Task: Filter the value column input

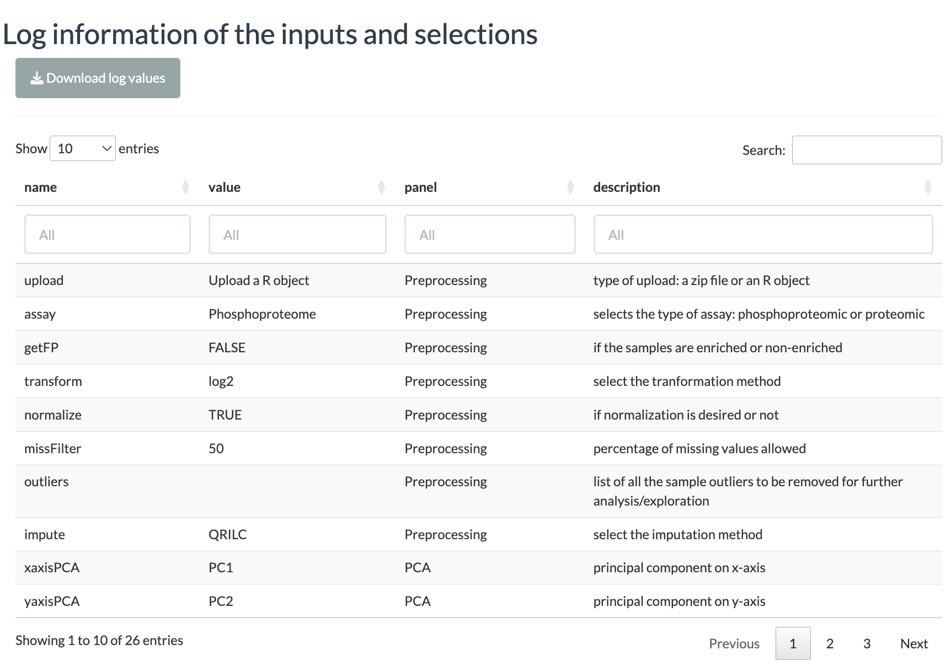Action: (297, 234)
